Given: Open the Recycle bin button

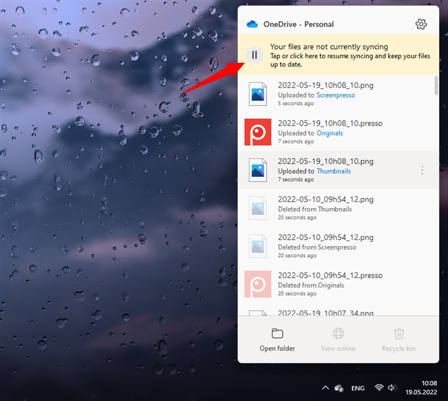Looking at the screenshot, I should (399, 340).
